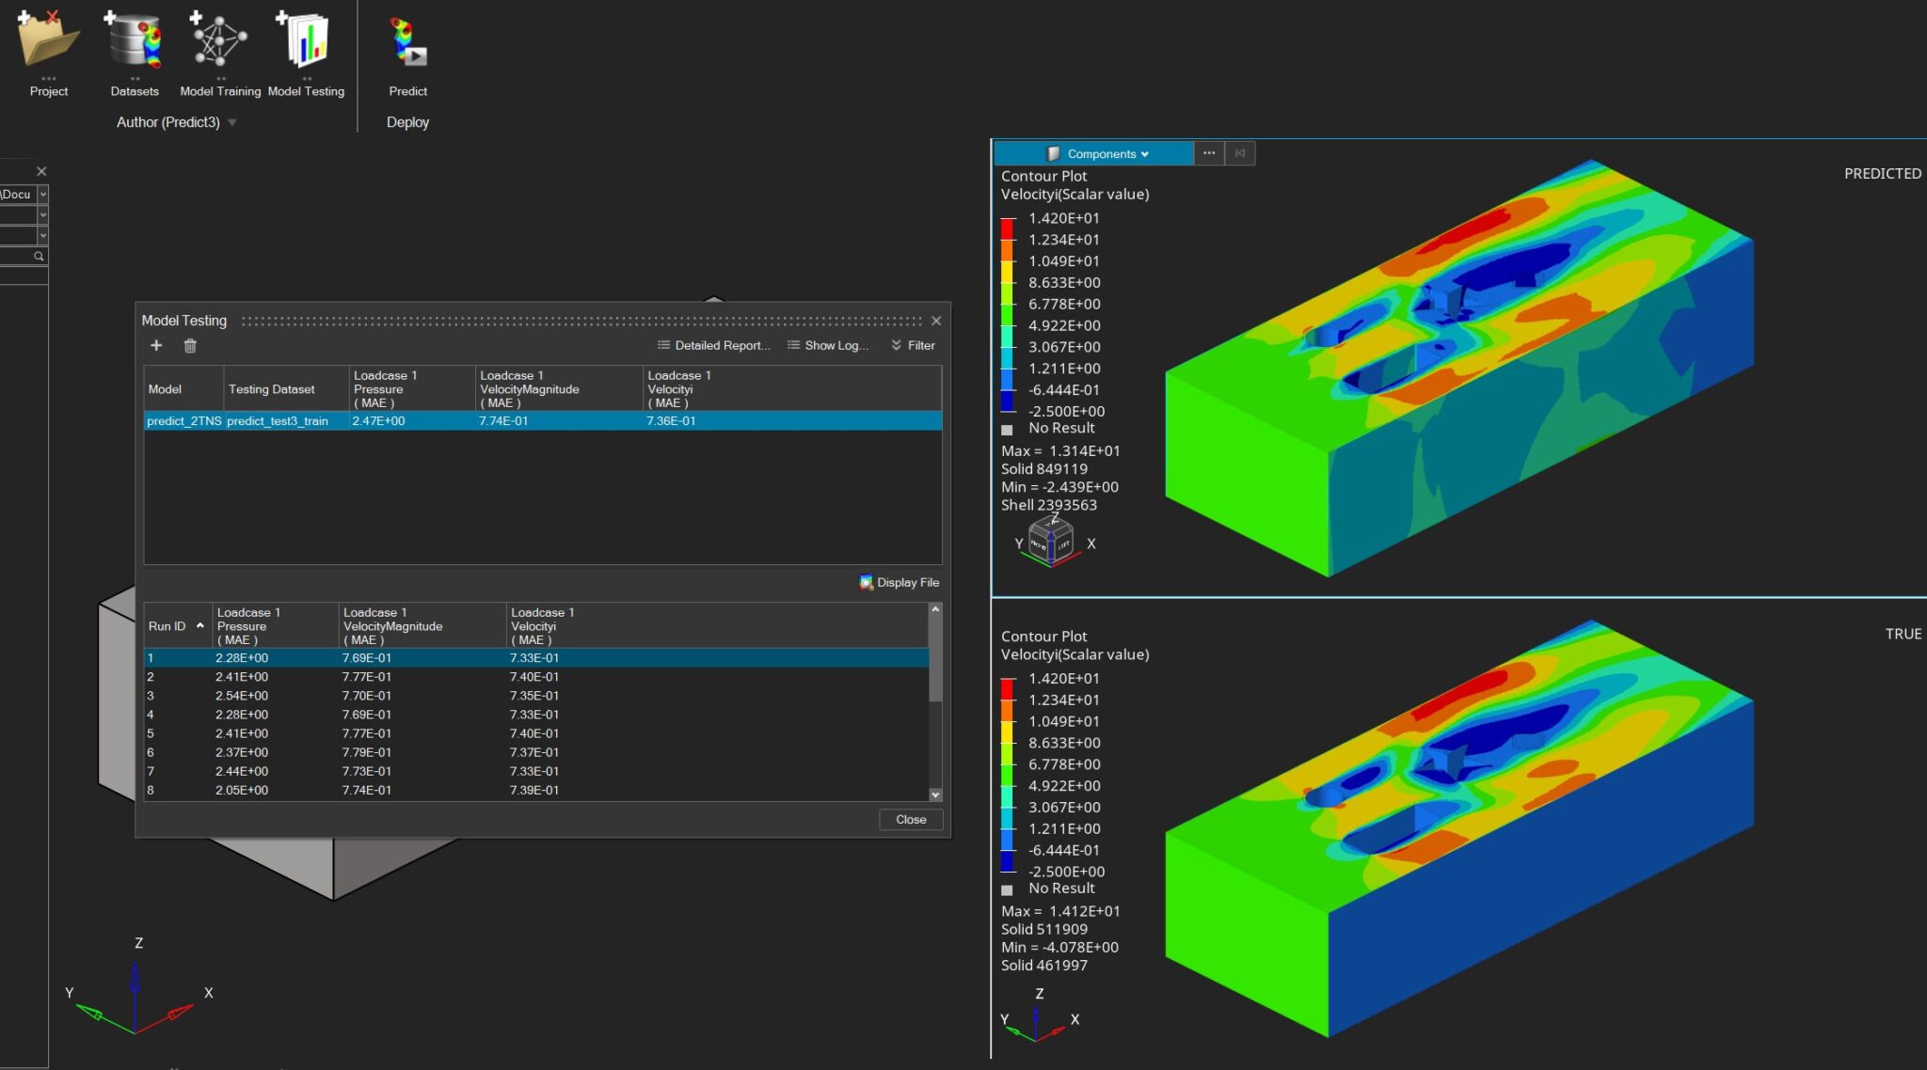Screen dimensions: 1927x1070
Task: Click the scroll down arrow in runs table
Action: (935, 795)
